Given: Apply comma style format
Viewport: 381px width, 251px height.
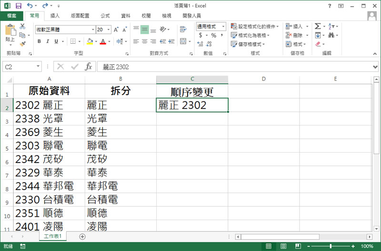Looking at the screenshot, I should (x=222, y=35).
